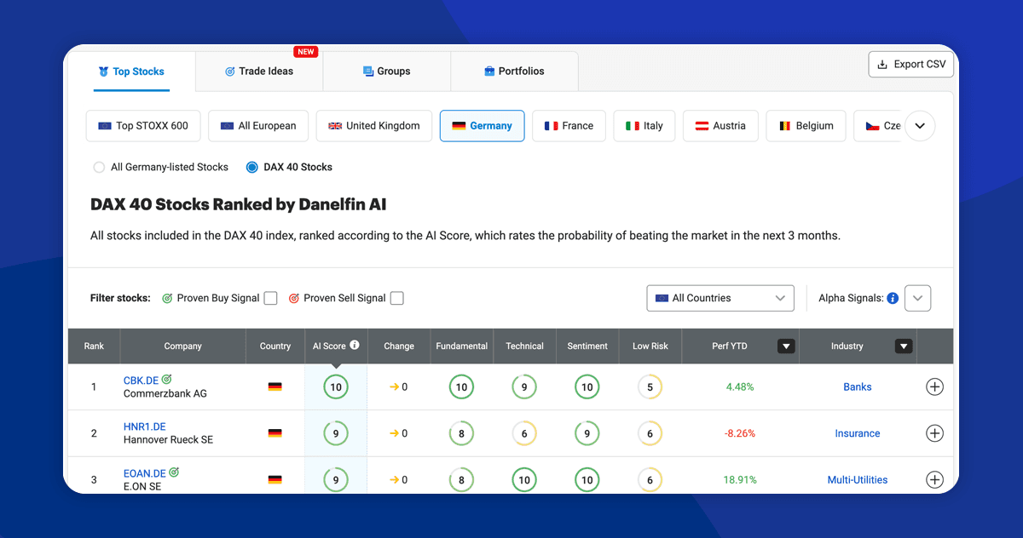
Task: Click the Banks industry link
Action: coord(858,387)
